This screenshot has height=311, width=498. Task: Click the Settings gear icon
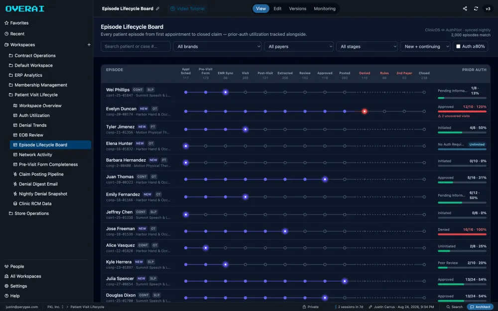coord(6,286)
